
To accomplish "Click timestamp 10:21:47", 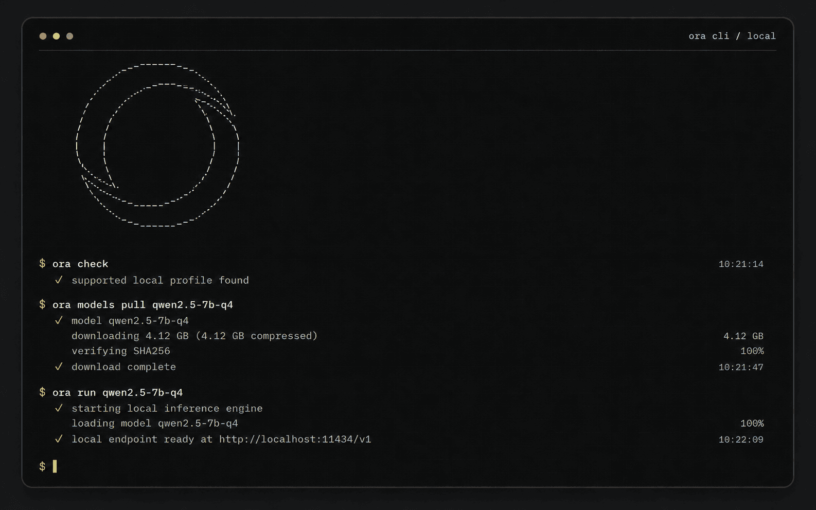I will 741,368.
